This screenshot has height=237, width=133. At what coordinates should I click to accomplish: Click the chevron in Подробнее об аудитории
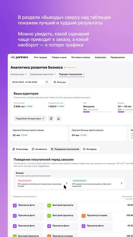coord(43,118)
